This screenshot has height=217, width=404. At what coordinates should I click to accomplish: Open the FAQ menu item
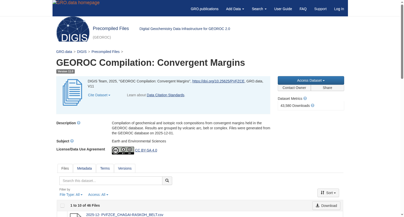click(x=303, y=9)
